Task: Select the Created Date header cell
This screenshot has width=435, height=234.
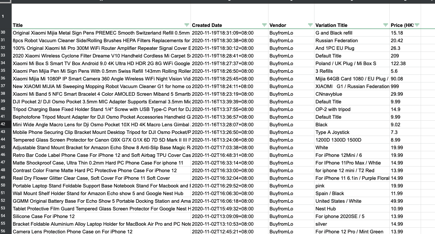Action: click(229, 16)
